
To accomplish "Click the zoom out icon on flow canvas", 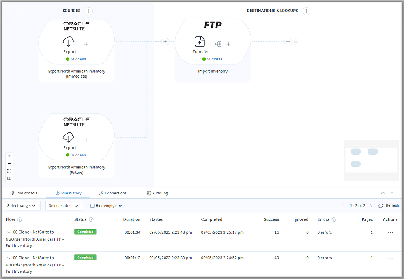I will click(9, 163).
